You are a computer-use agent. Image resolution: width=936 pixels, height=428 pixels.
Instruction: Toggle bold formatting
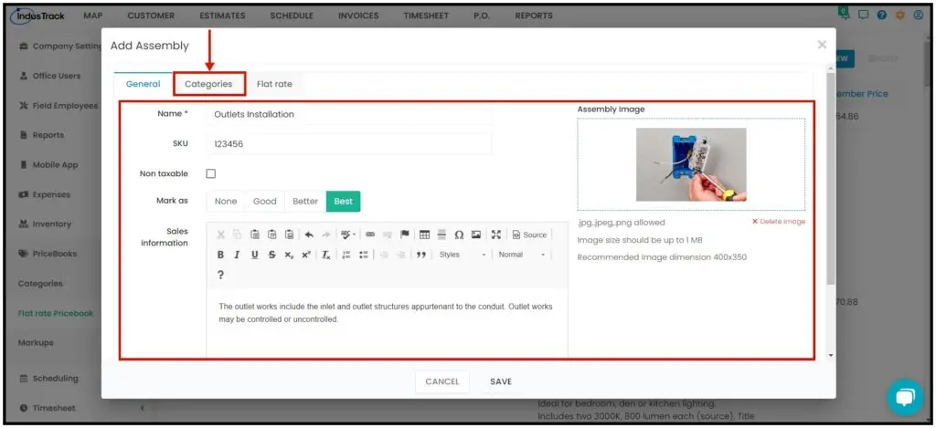[x=220, y=255]
